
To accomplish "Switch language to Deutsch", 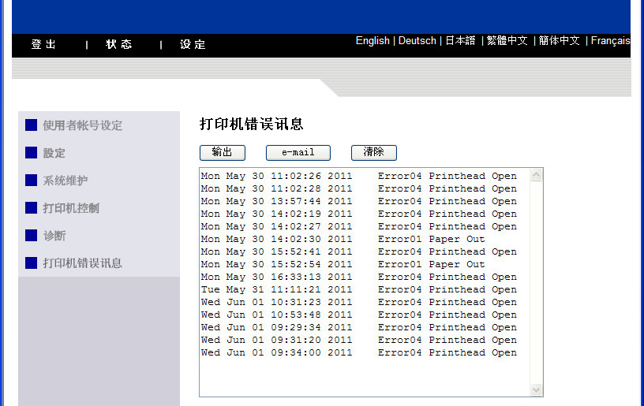I will point(417,41).
